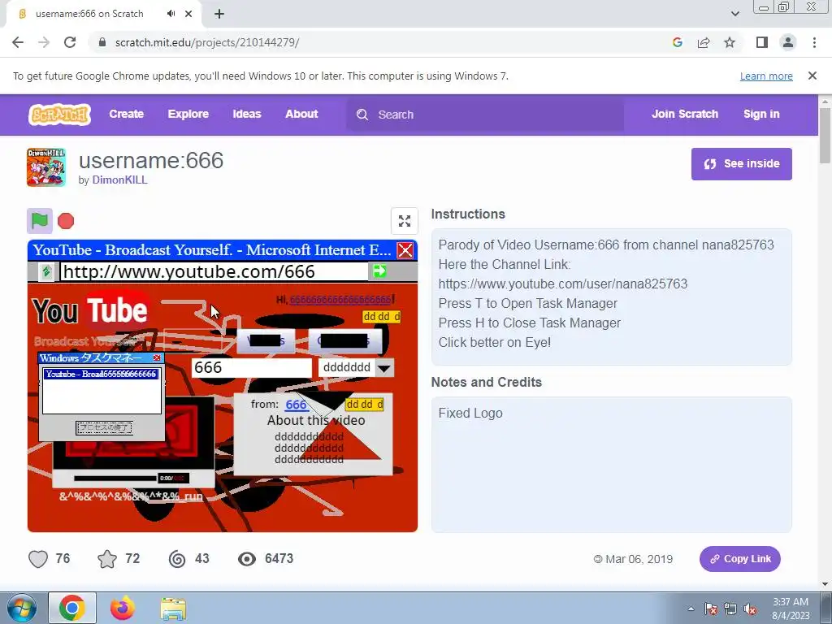The image size is (832, 624).
Task: Dismiss the Chrome update notification bar
Action: (812, 76)
